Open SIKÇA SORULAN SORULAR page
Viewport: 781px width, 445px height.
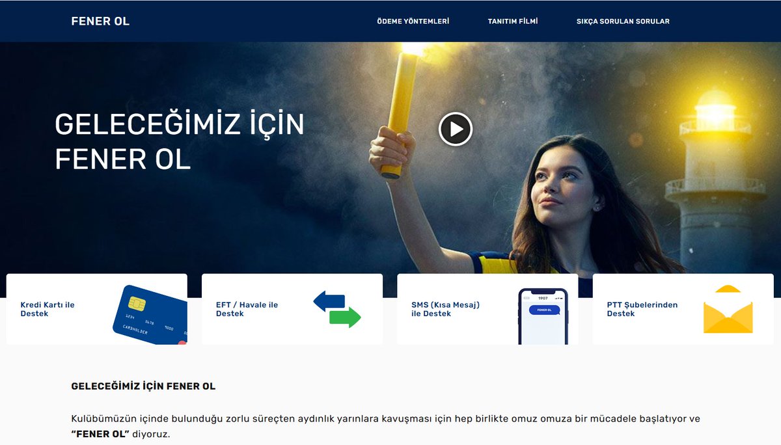click(x=623, y=21)
